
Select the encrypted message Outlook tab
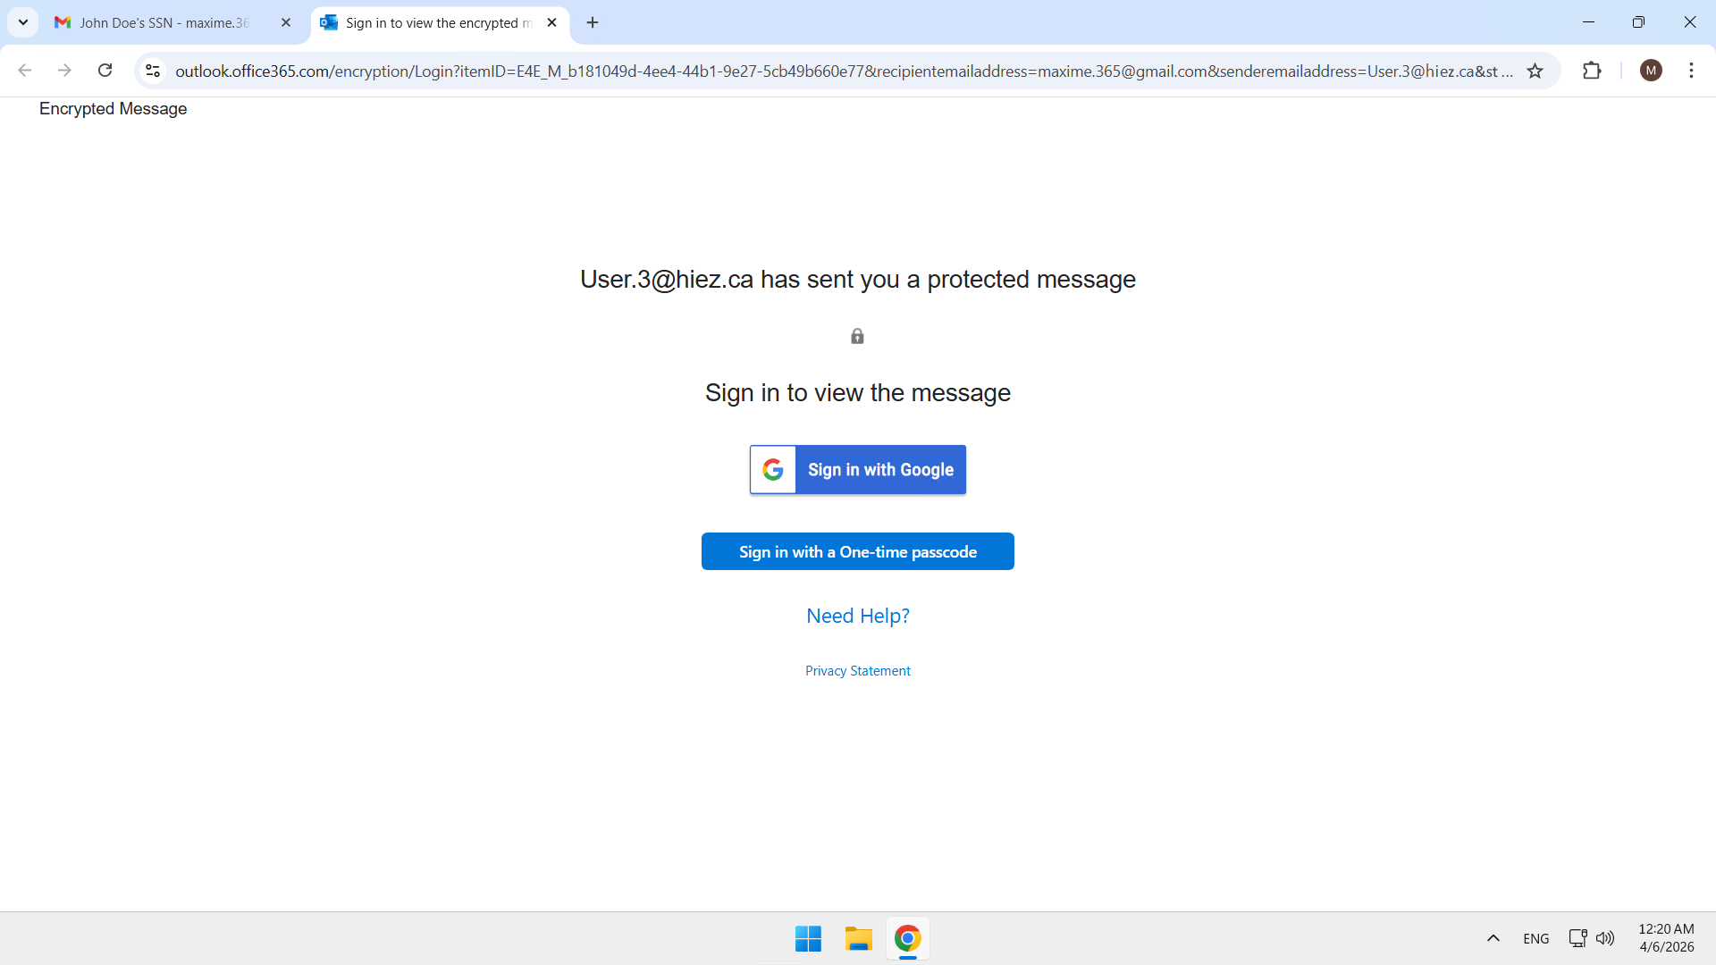pyautogui.click(x=432, y=23)
